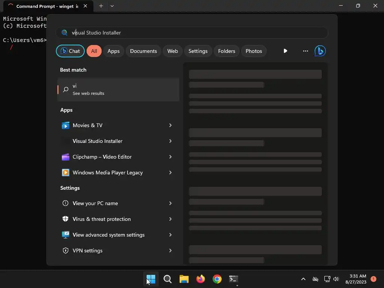Open Windows Media Player Legacy result
The height and width of the screenshot is (288, 384).
[x=118, y=172]
